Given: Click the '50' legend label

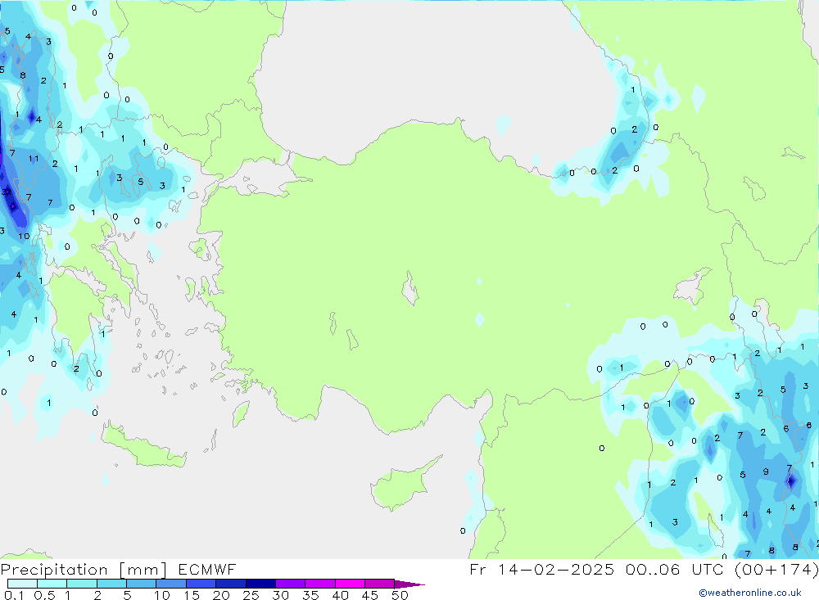Looking at the screenshot, I should [x=400, y=595].
